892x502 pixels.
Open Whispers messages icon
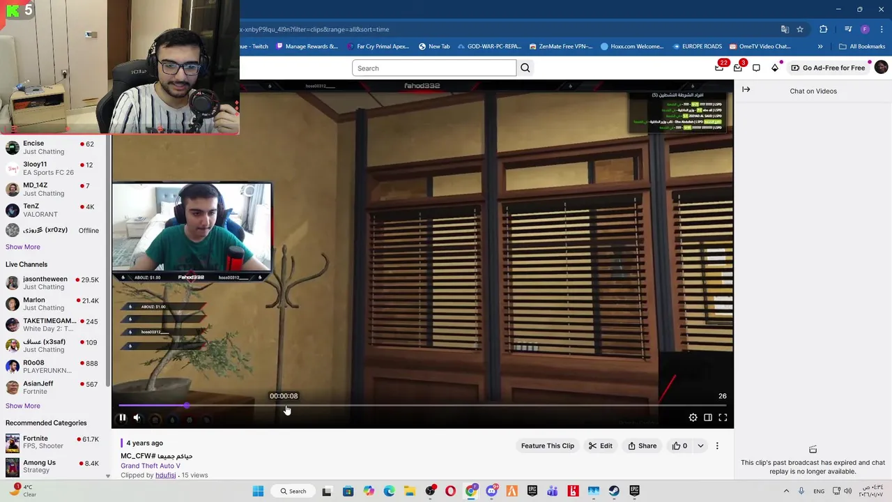(738, 68)
